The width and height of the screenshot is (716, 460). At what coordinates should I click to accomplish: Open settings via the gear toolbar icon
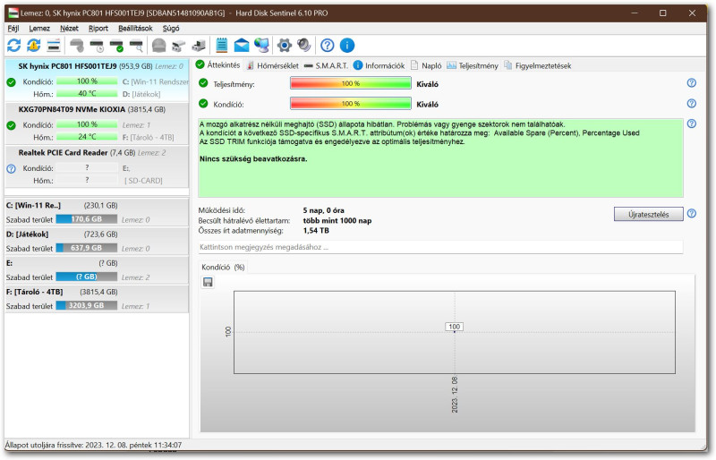pos(285,46)
